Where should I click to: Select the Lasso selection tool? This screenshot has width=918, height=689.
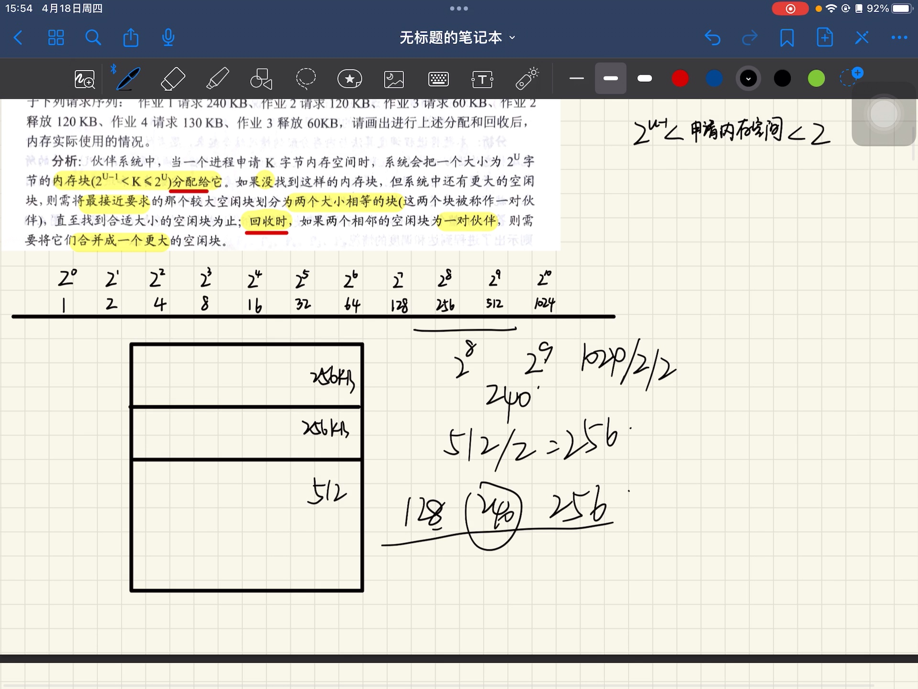[306, 79]
